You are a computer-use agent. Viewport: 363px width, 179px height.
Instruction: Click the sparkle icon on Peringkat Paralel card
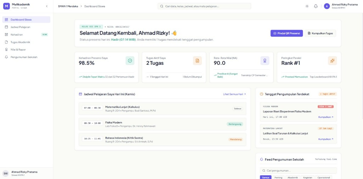[333, 60]
